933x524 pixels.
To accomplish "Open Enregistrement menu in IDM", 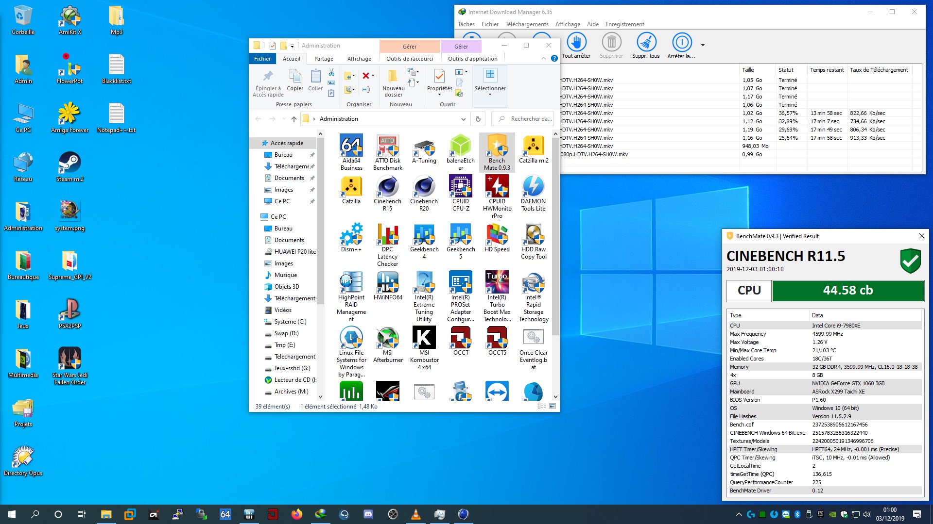I will tap(624, 24).
